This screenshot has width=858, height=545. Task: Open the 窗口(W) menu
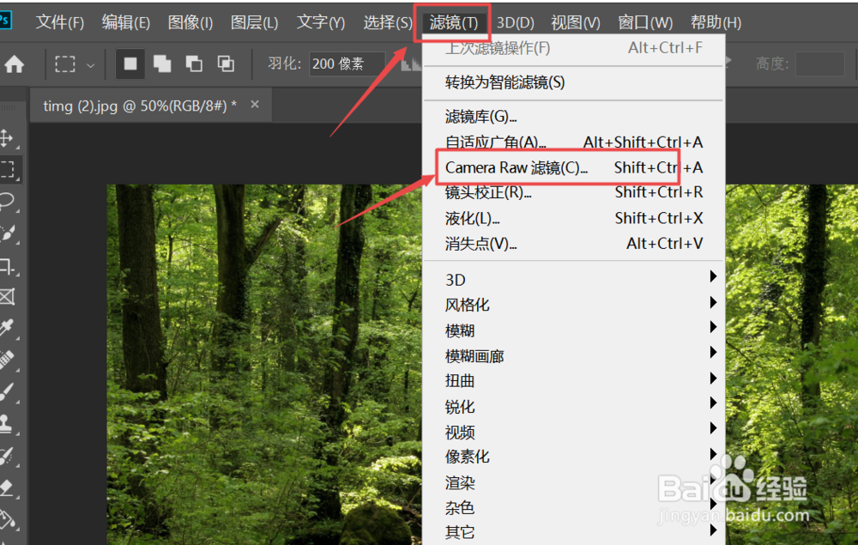point(645,22)
